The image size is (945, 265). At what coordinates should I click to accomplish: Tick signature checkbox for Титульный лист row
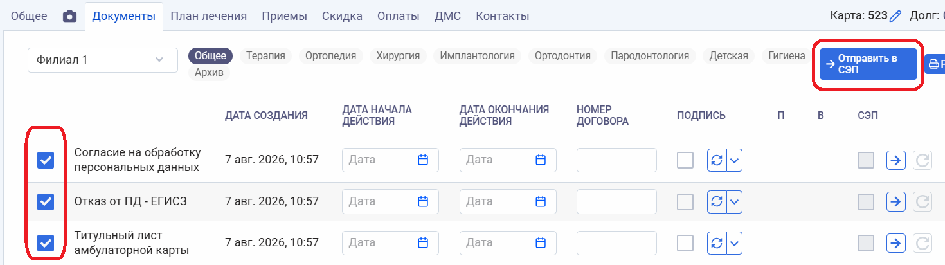point(685,243)
